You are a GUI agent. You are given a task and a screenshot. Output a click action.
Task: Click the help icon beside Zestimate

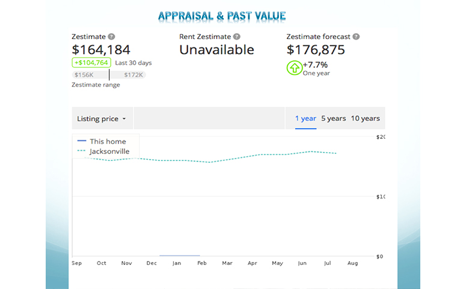coord(112,37)
